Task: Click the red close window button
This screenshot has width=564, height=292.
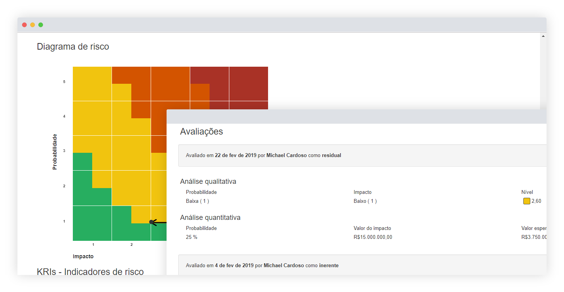Action: [24, 25]
